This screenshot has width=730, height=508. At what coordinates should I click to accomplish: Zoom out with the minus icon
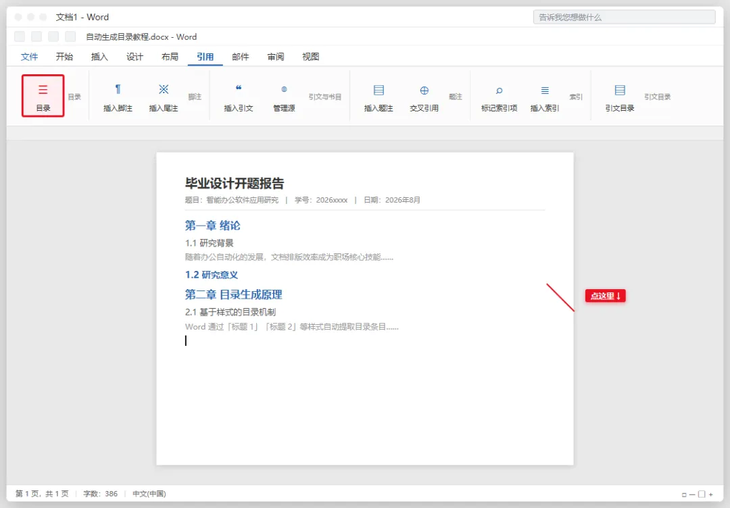pyautogui.click(x=692, y=494)
